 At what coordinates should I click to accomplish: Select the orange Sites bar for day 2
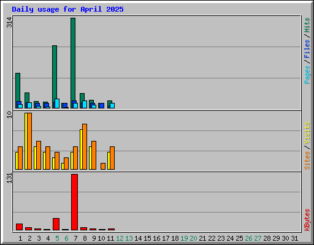pyautogui.click(x=29, y=141)
